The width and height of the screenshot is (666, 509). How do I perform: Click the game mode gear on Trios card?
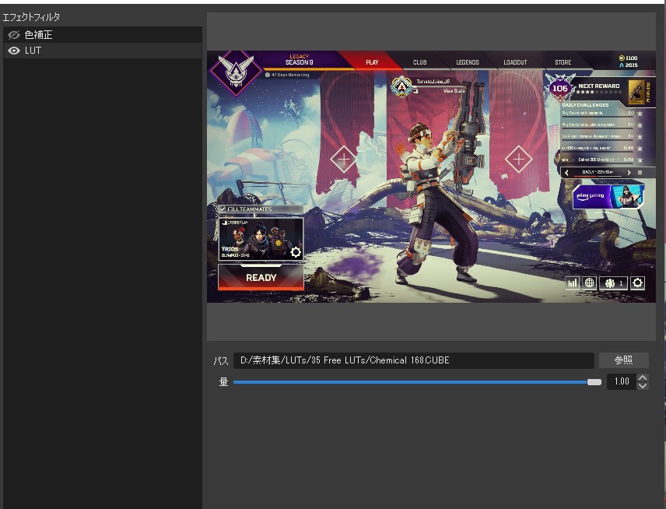(x=295, y=251)
